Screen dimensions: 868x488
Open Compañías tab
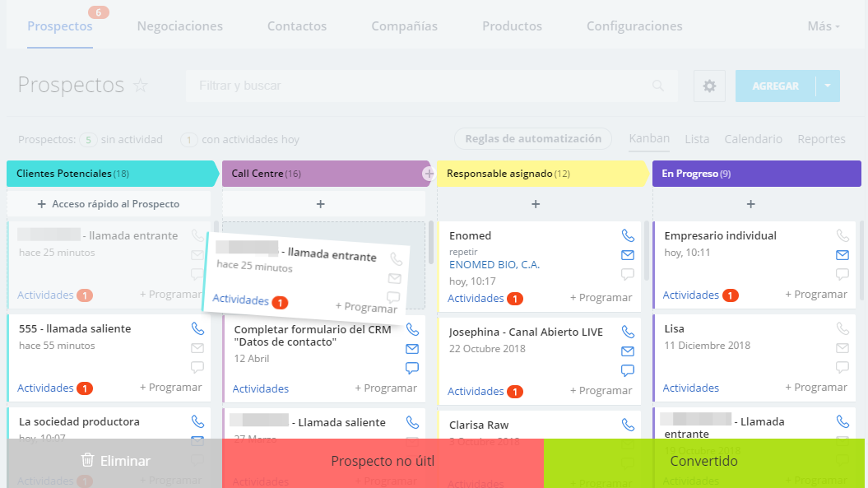pyautogui.click(x=404, y=26)
